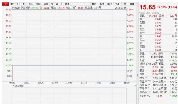Click the EPS value 0.63
Image resolution: width=178 pixels, height=104 pixels.
[155, 78]
